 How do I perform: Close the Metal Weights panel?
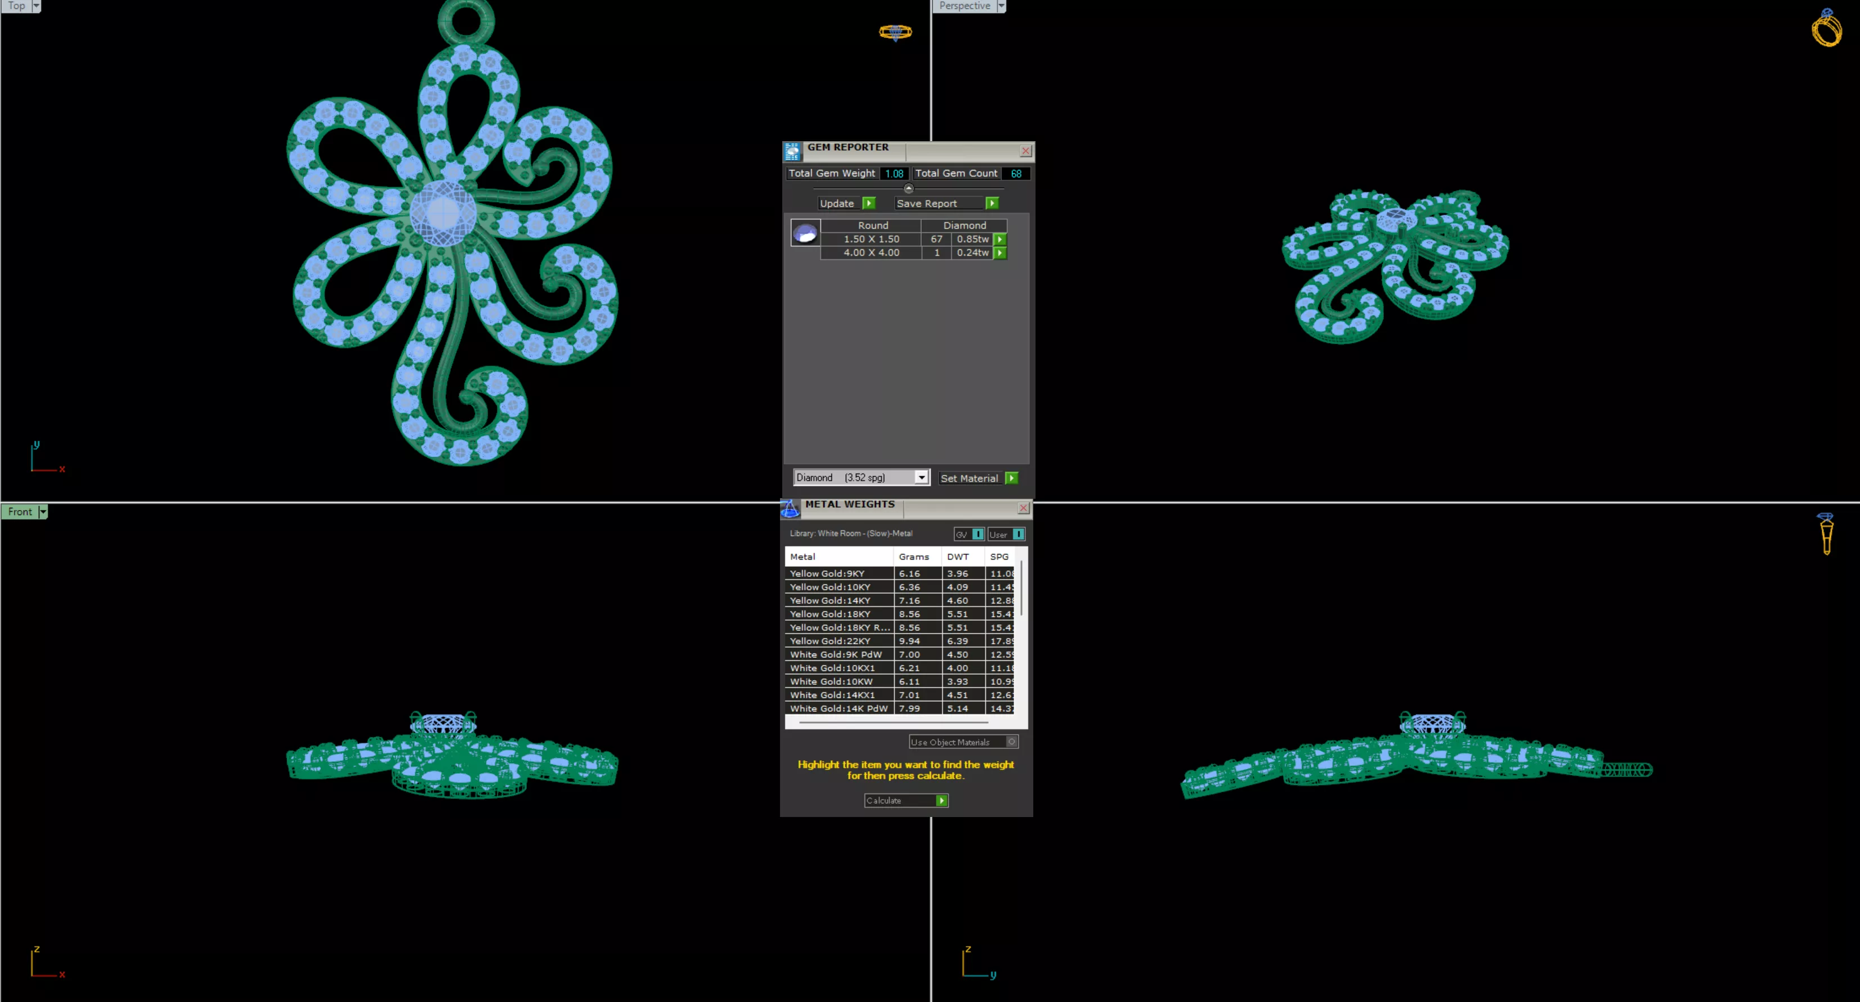click(1023, 508)
